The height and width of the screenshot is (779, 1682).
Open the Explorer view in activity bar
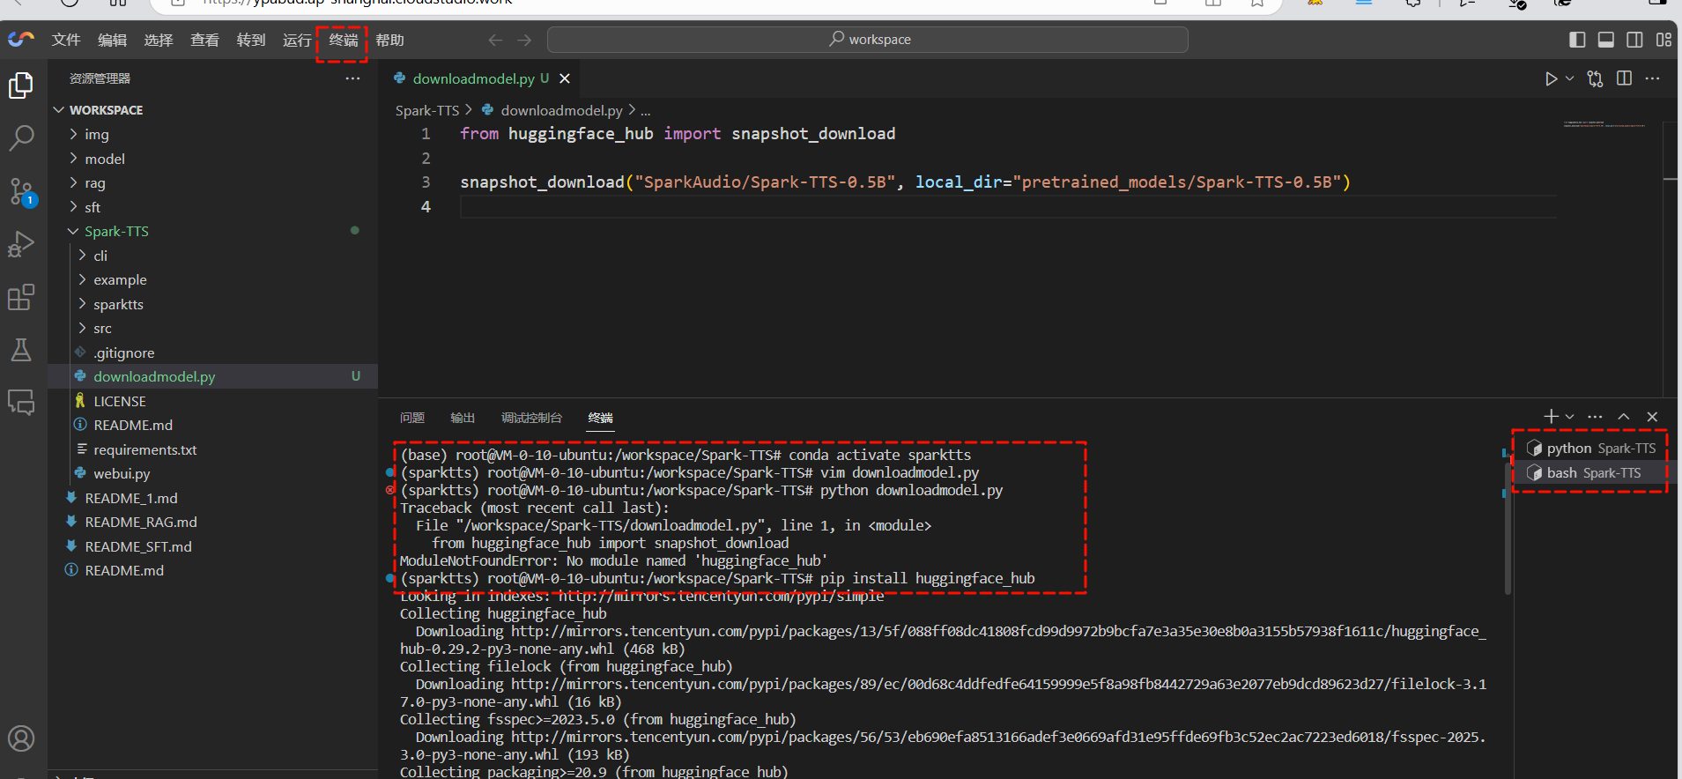(21, 85)
